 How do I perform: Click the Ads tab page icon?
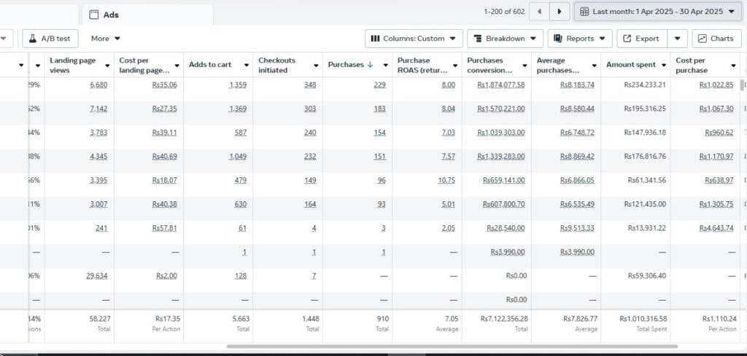[x=94, y=15]
